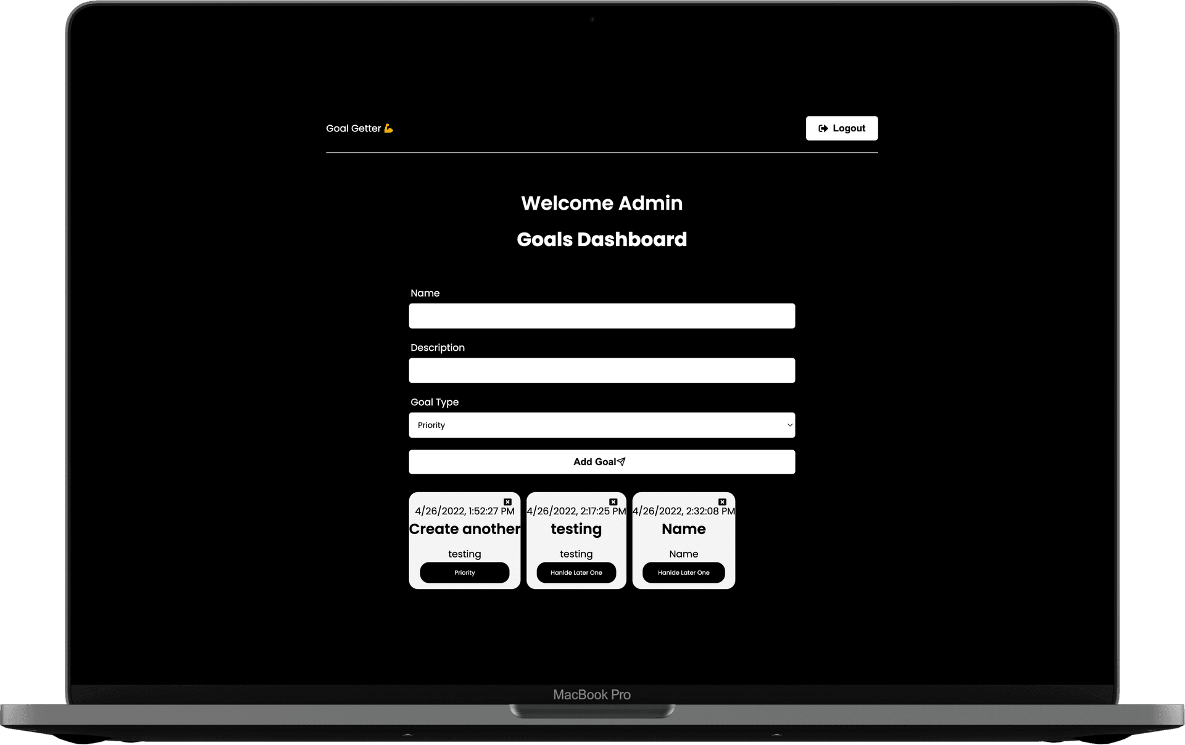Delete the 2:32:08 PM 'Name' goal card
The width and height of the screenshot is (1185, 745).
(x=722, y=502)
